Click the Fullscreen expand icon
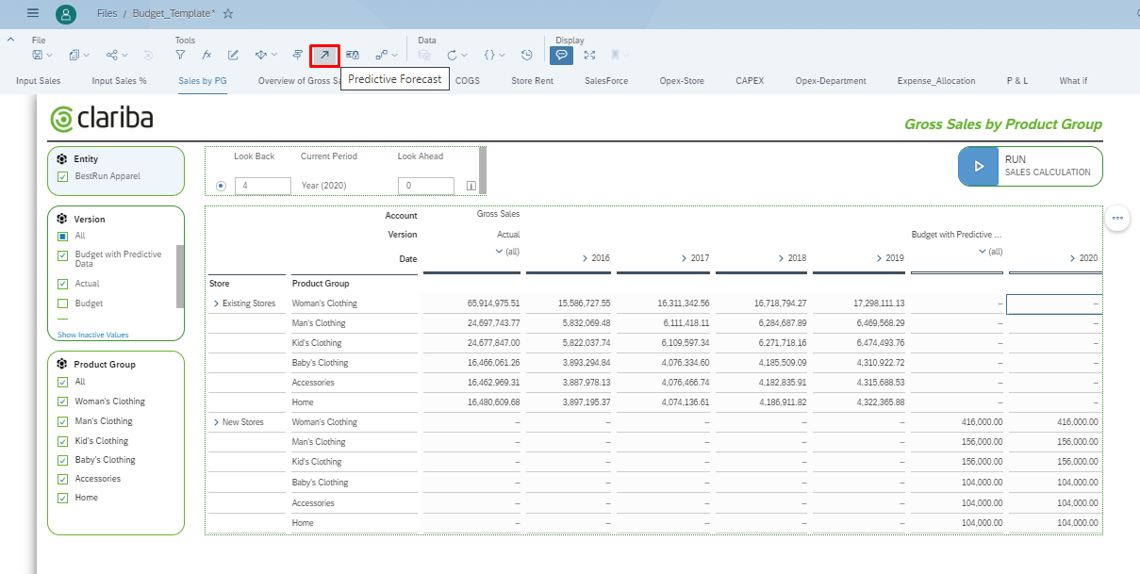This screenshot has height=574, width=1140. tap(589, 56)
